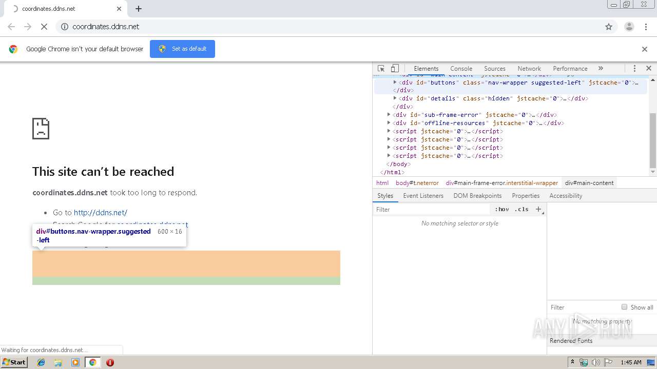Open more DevTools tabs chevron
The width and height of the screenshot is (657, 369).
point(601,68)
